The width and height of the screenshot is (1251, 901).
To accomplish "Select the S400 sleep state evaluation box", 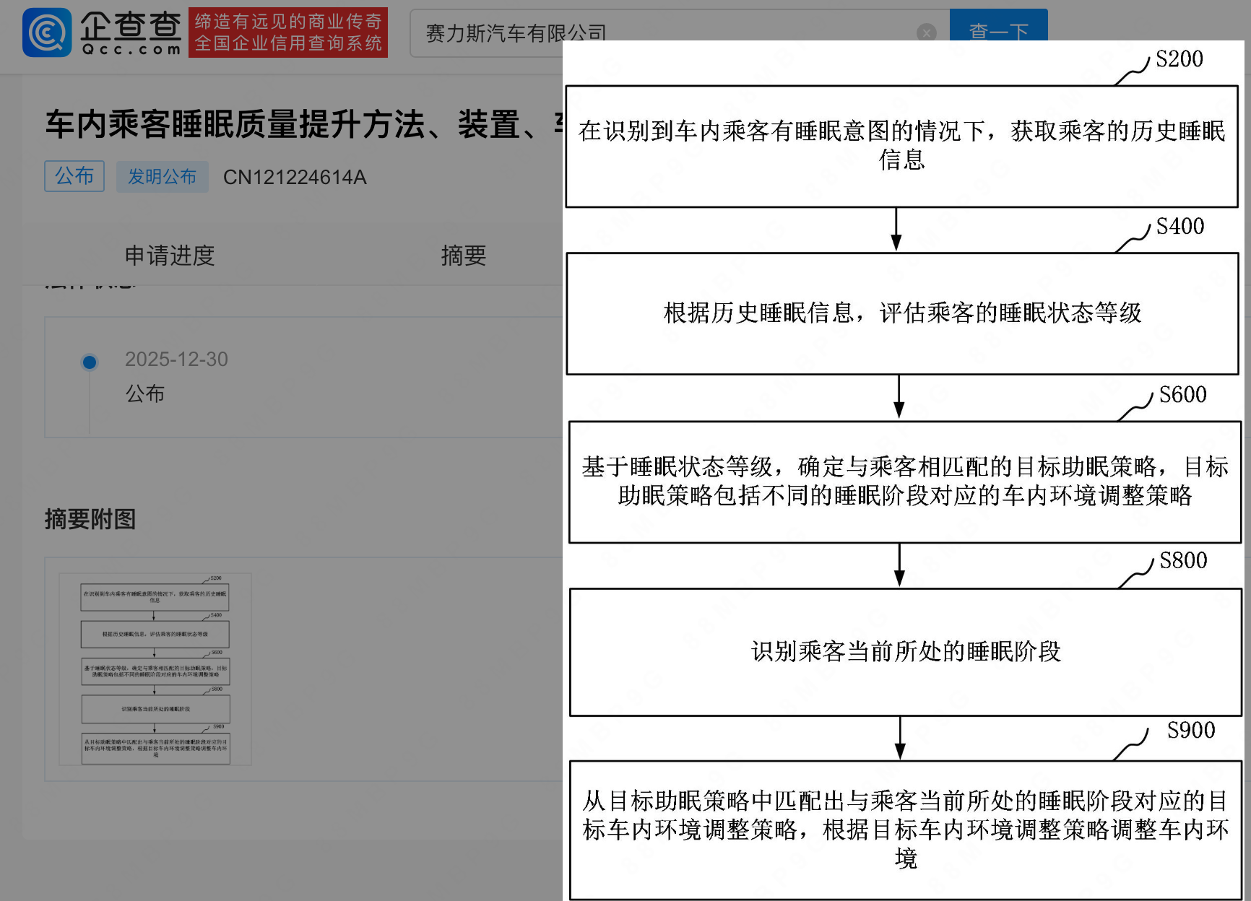I will click(x=902, y=313).
